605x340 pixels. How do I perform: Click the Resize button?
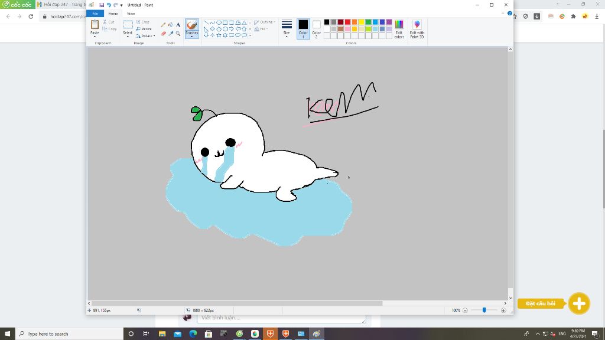pyautogui.click(x=144, y=29)
